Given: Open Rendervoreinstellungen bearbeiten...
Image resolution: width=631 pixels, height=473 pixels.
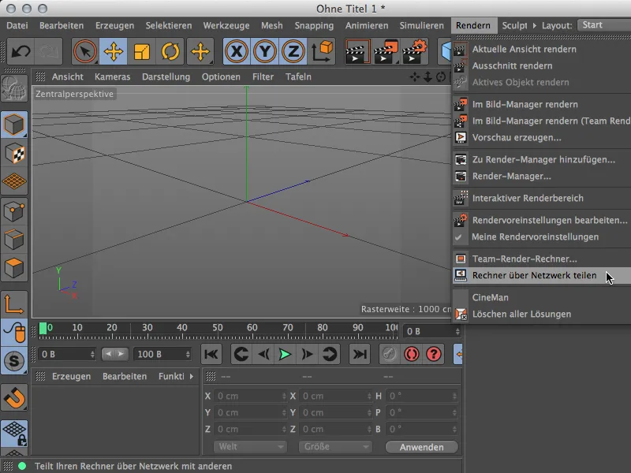Looking at the screenshot, I should 542,220.
